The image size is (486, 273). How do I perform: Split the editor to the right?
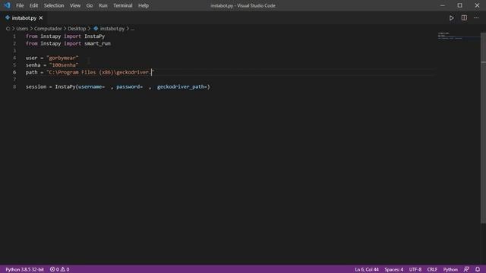[464, 18]
